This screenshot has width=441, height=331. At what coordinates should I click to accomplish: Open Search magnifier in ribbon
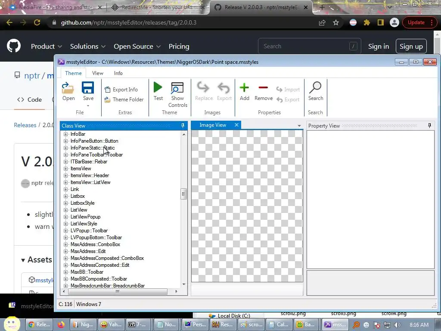[x=315, y=87]
